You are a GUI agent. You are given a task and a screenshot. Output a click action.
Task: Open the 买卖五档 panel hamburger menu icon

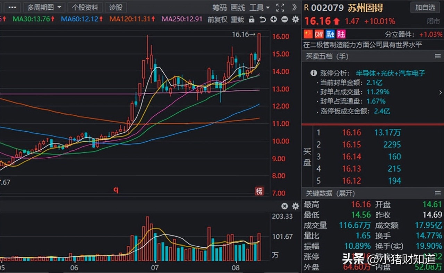click(438, 56)
